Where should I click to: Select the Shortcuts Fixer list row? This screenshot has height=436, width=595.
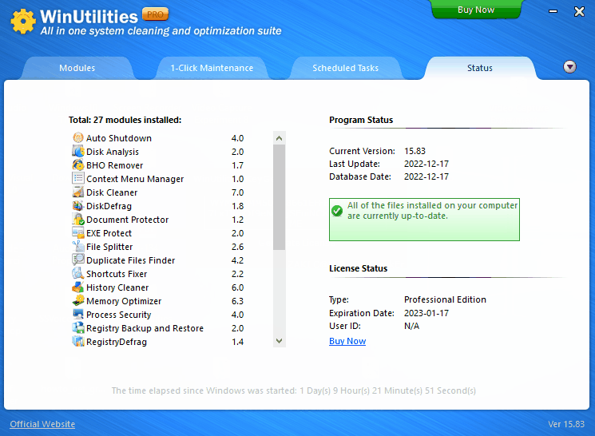159,274
